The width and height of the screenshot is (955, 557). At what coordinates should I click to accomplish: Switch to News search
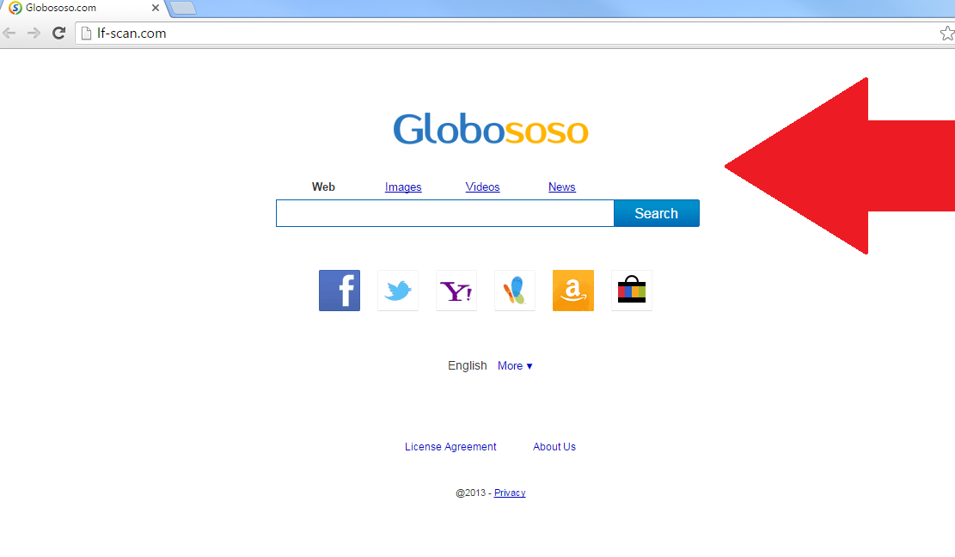click(561, 187)
